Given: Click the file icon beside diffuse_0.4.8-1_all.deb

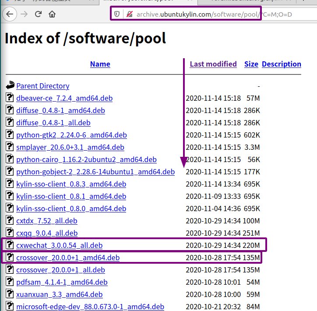Looking at the screenshot, I should (x=10, y=122).
